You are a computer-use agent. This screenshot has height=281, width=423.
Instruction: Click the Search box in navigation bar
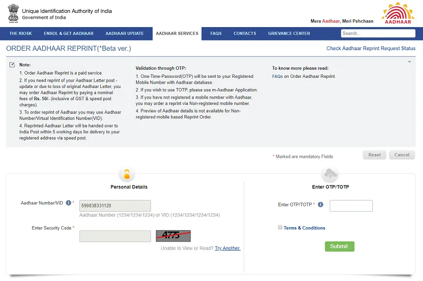point(378,34)
